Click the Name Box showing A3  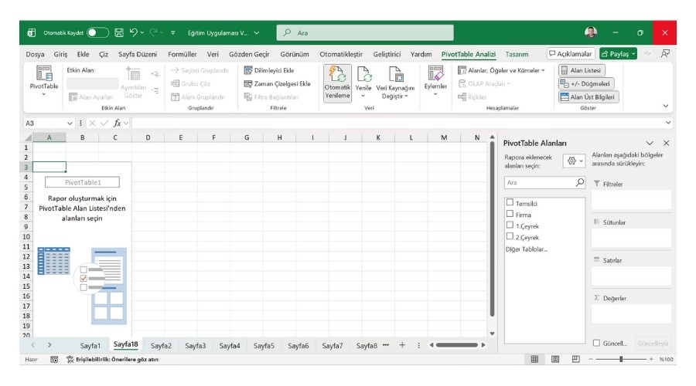pos(44,124)
